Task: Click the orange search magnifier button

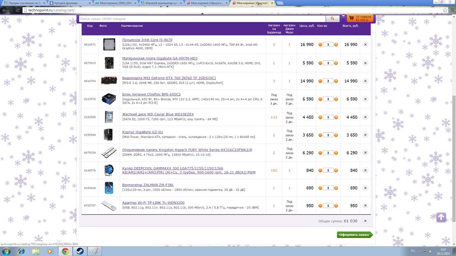Action: 332,18
